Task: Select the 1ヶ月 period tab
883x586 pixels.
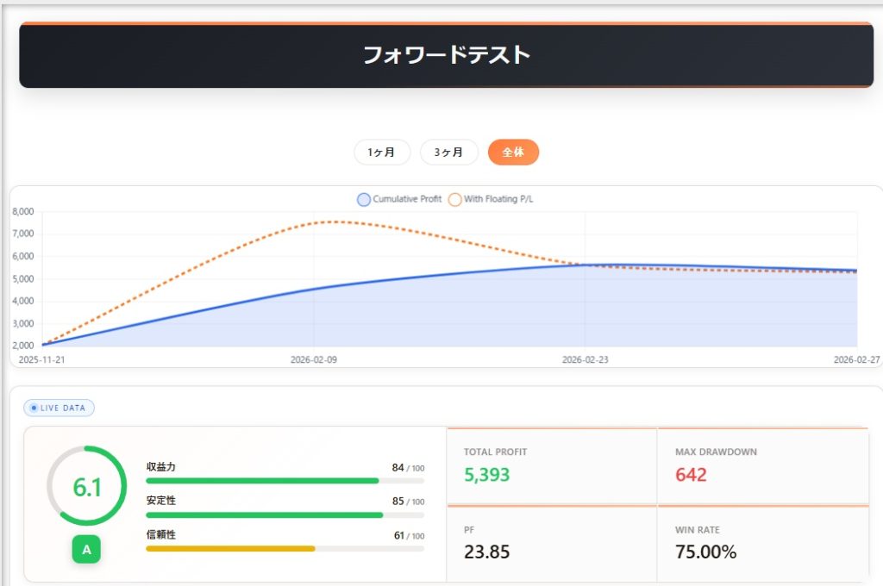Action: click(x=382, y=152)
